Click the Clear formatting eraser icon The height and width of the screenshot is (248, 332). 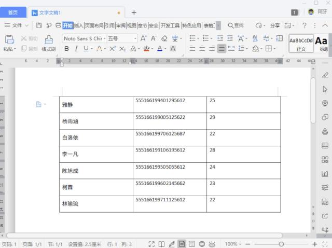point(164,38)
